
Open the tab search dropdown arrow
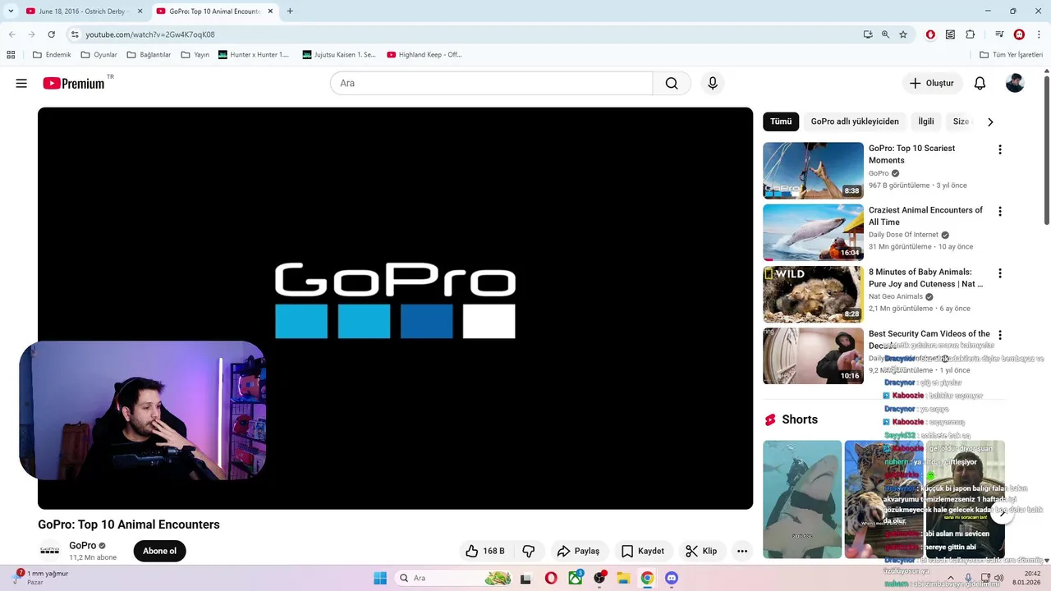[11, 11]
